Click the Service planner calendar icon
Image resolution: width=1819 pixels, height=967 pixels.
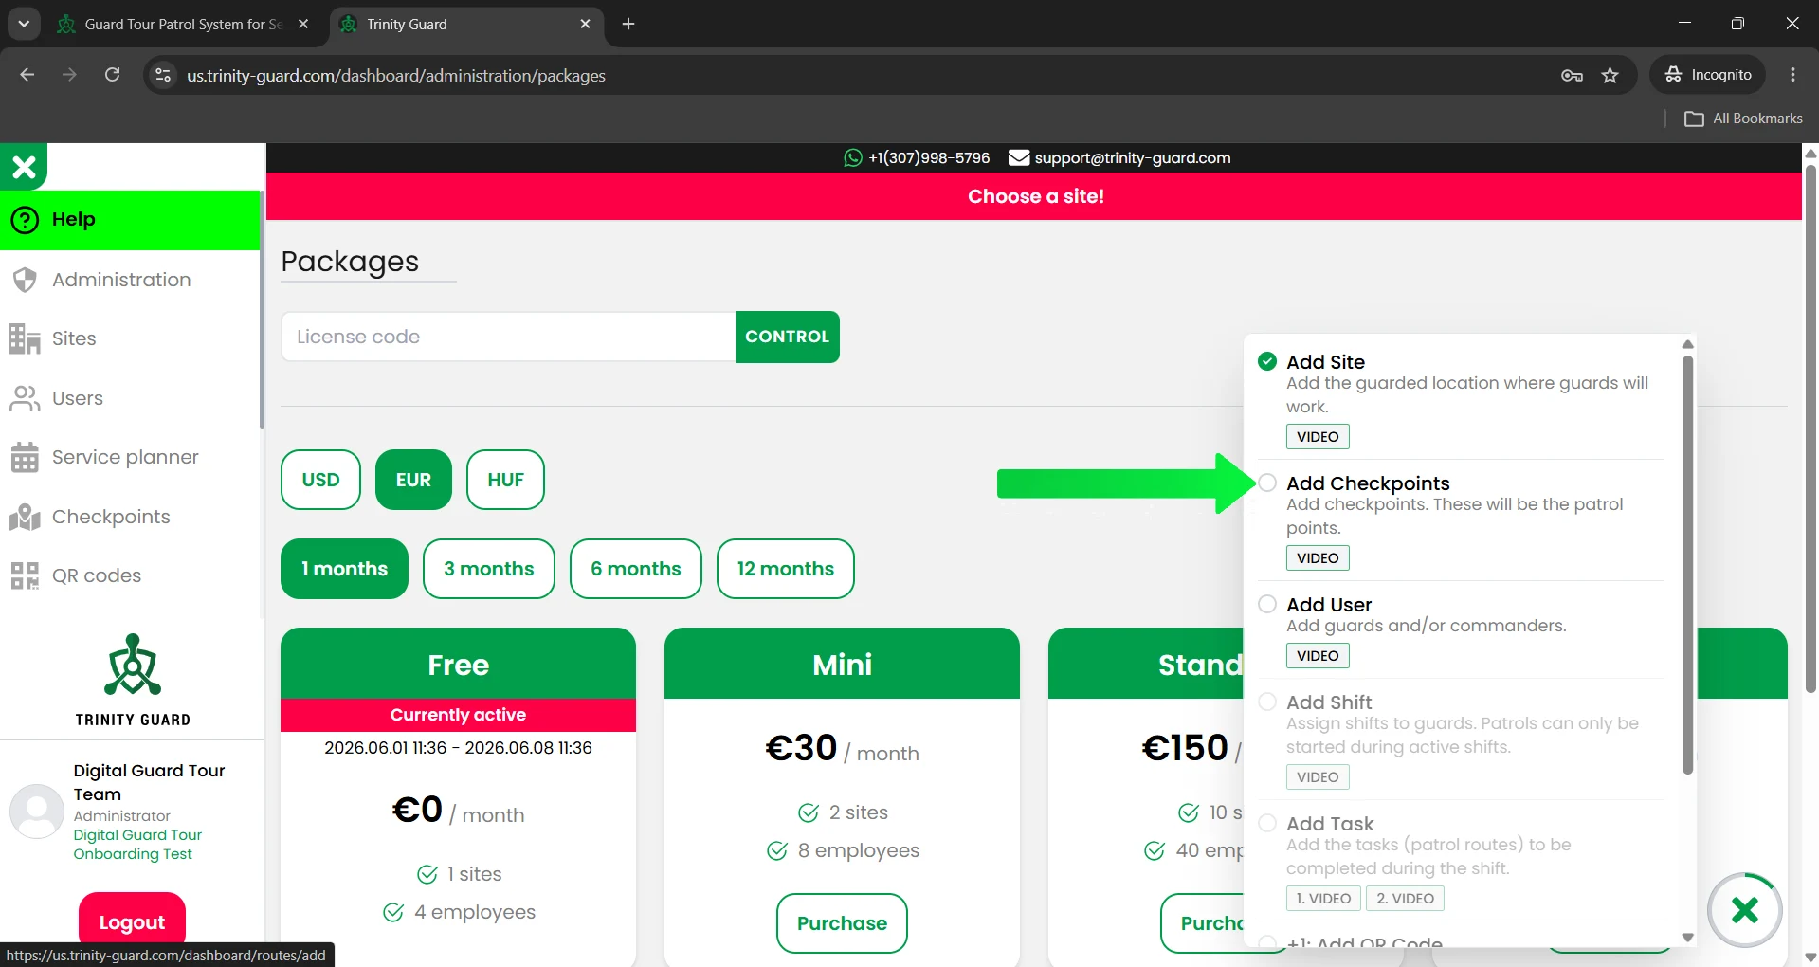(x=25, y=457)
